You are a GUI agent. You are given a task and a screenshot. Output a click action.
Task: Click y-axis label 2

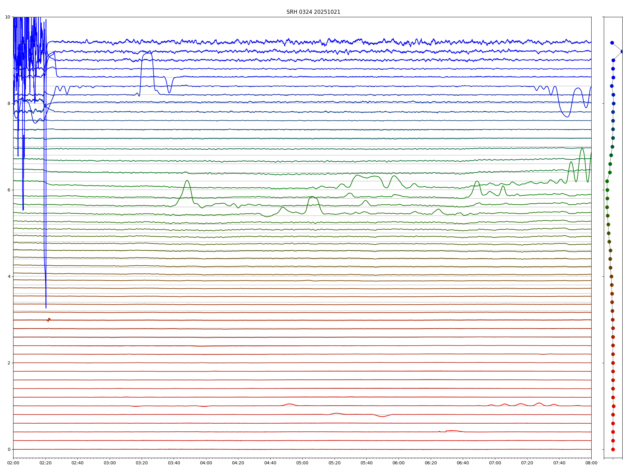coord(9,363)
